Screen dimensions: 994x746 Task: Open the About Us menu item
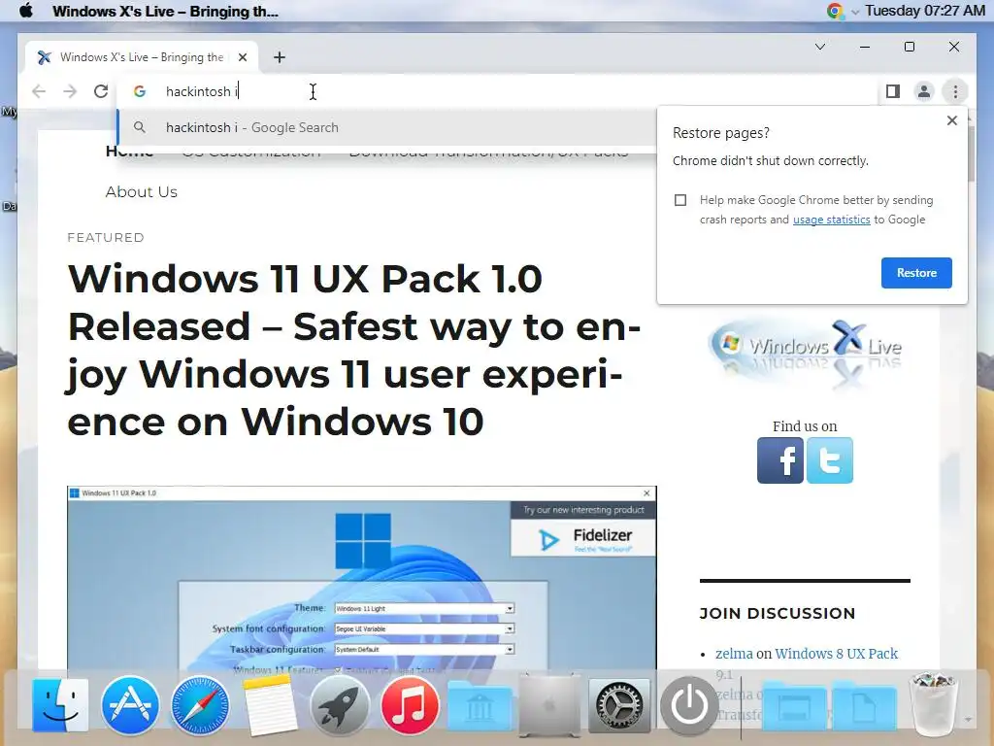142,192
